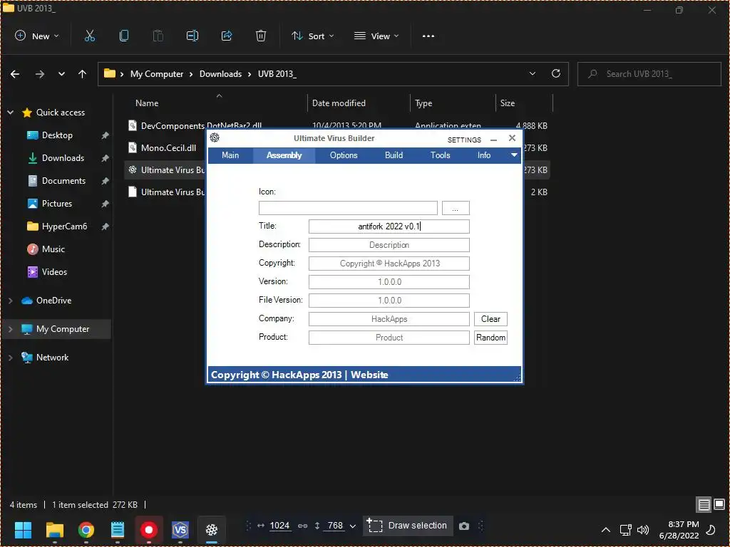Show hidden tray icons chevron
Viewport: 730px width, 547px height.
pyautogui.click(x=606, y=530)
